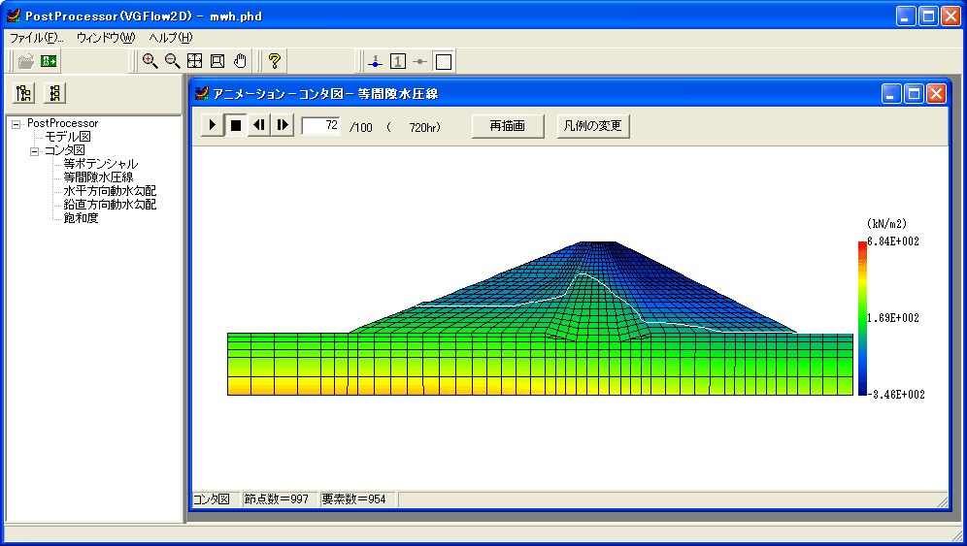Click the expand tree icon in left panel
This screenshot has height=546, width=967.
click(24, 94)
